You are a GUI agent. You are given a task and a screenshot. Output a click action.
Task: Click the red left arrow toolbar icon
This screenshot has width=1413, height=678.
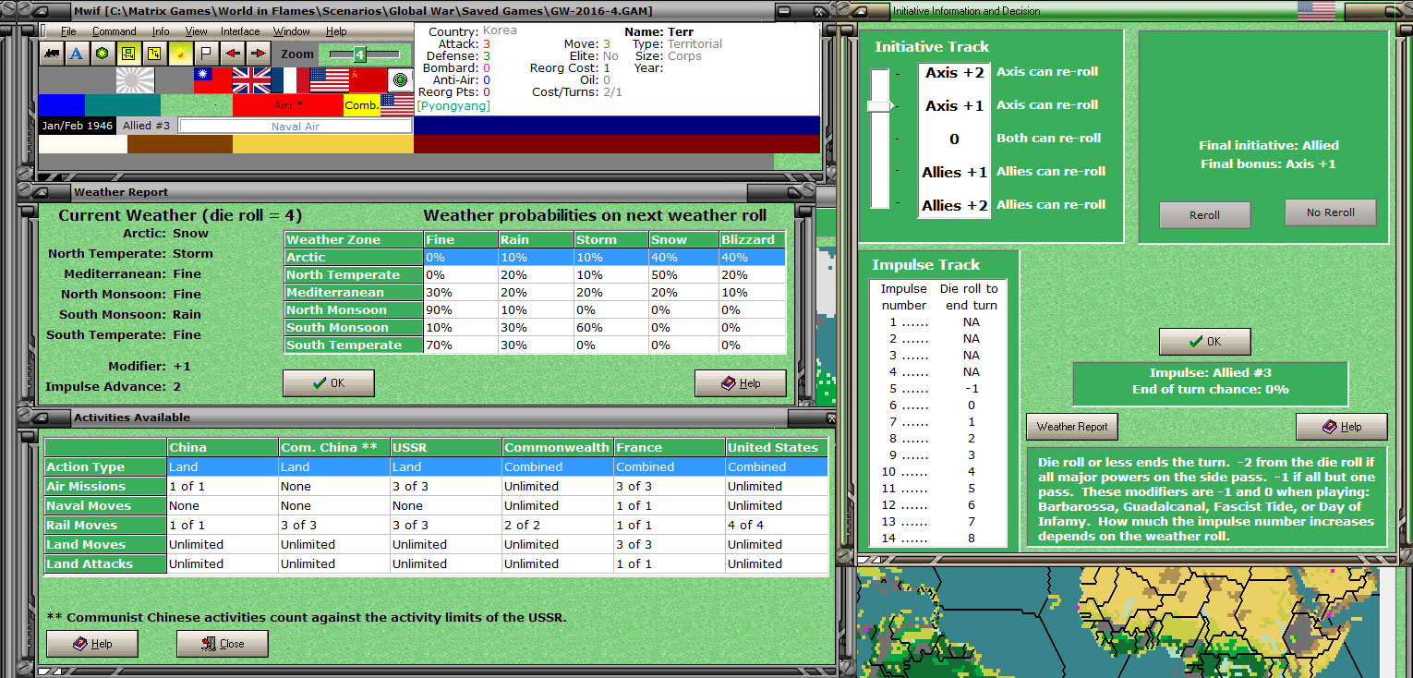(232, 54)
